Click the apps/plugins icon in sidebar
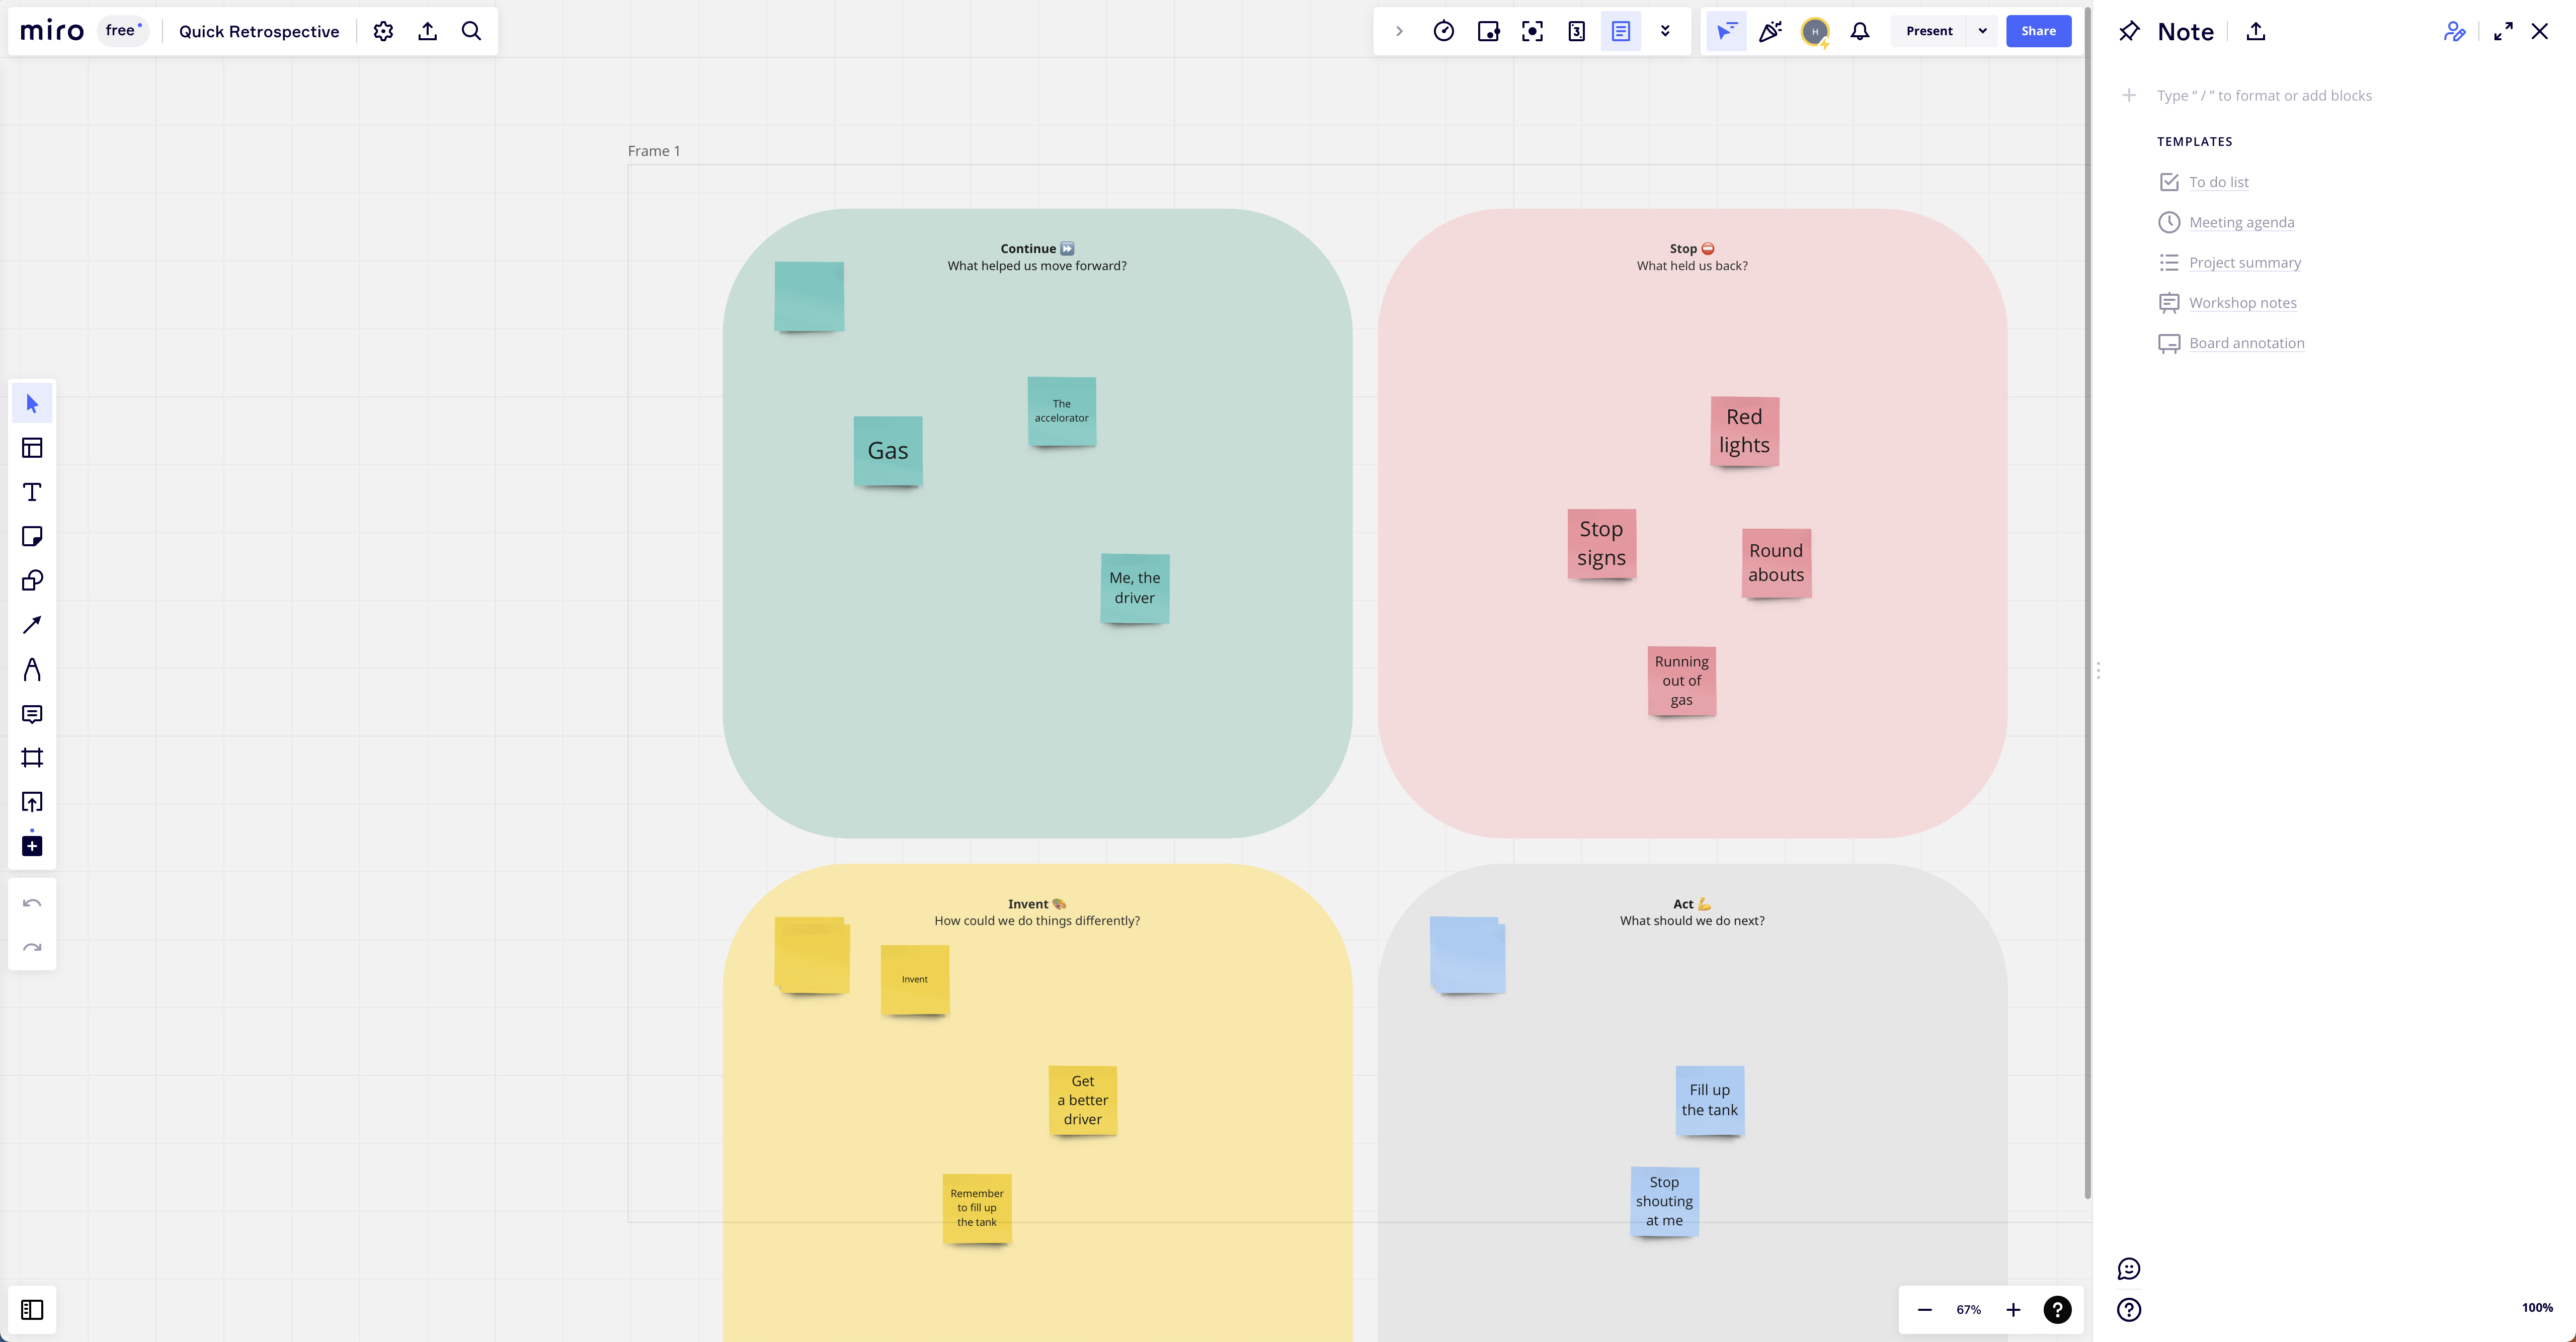Viewport: 2576px width, 1342px height. click(x=32, y=845)
